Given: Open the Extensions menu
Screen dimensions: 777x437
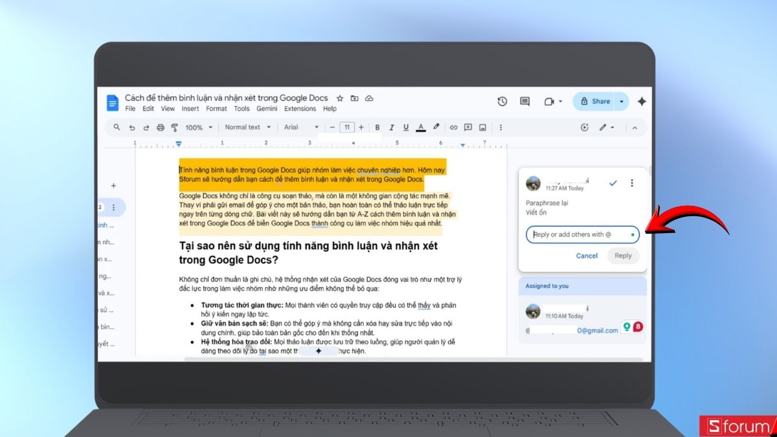Looking at the screenshot, I should tap(300, 109).
